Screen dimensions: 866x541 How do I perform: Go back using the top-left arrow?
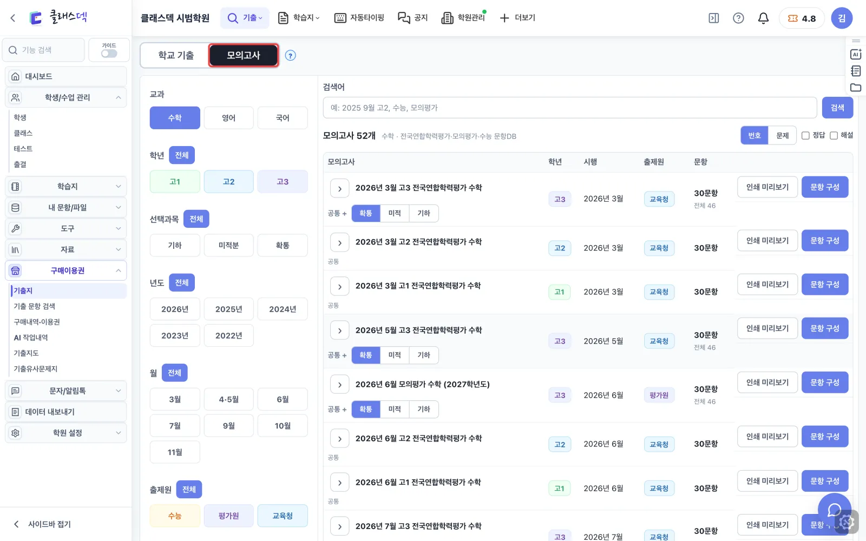[13, 18]
